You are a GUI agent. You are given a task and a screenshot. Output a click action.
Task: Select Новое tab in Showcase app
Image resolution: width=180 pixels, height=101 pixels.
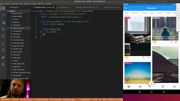(x=127, y=13)
